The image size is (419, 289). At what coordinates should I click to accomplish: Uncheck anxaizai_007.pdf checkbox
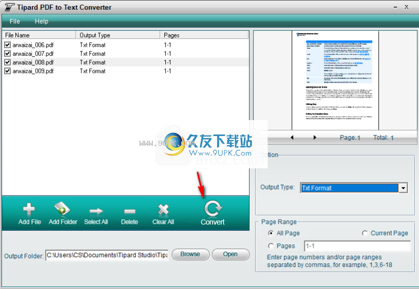click(8, 53)
